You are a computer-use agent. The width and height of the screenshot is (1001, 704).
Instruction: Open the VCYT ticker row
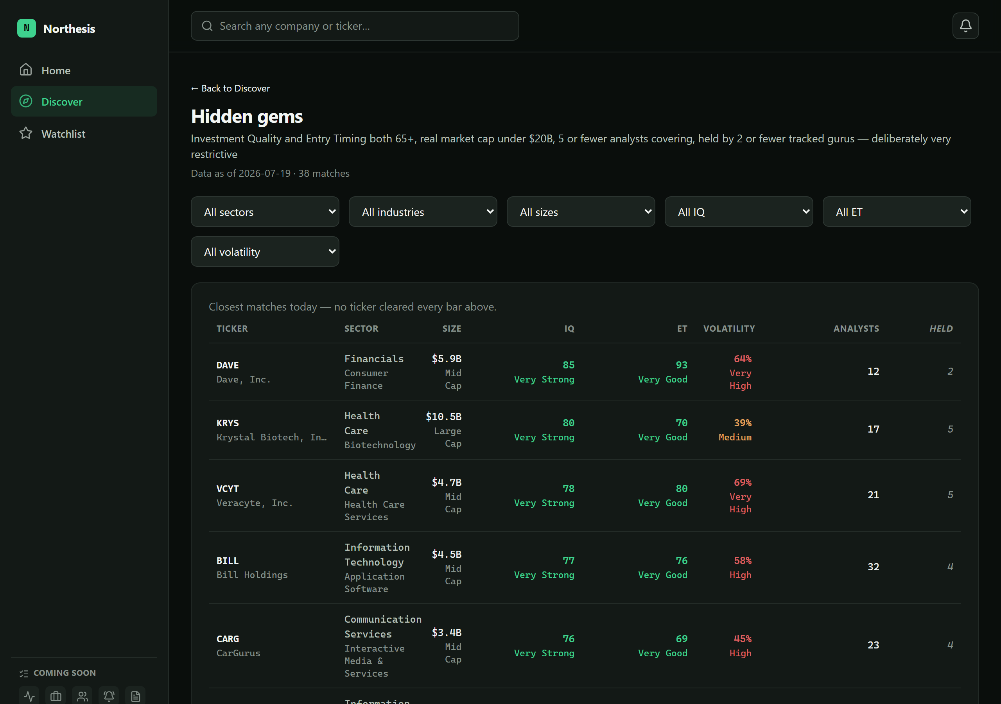pos(584,496)
